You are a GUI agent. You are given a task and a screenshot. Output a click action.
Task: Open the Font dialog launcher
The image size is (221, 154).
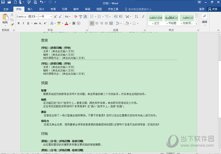87,30
